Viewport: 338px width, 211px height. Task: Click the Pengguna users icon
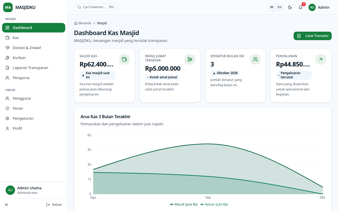point(7,98)
